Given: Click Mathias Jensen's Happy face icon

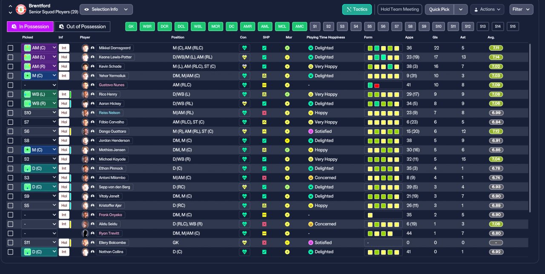Looking at the screenshot, I should tap(310, 150).
